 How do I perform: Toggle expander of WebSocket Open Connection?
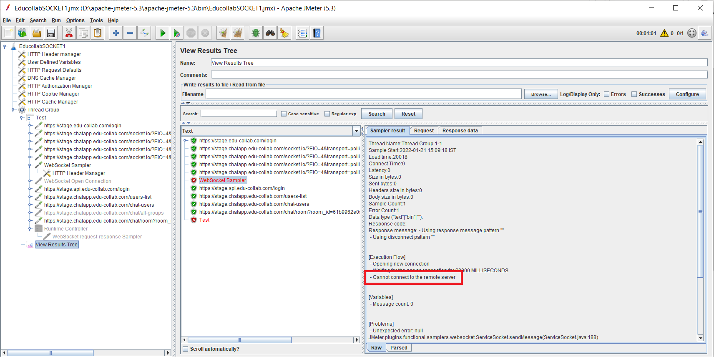[x=30, y=181]
